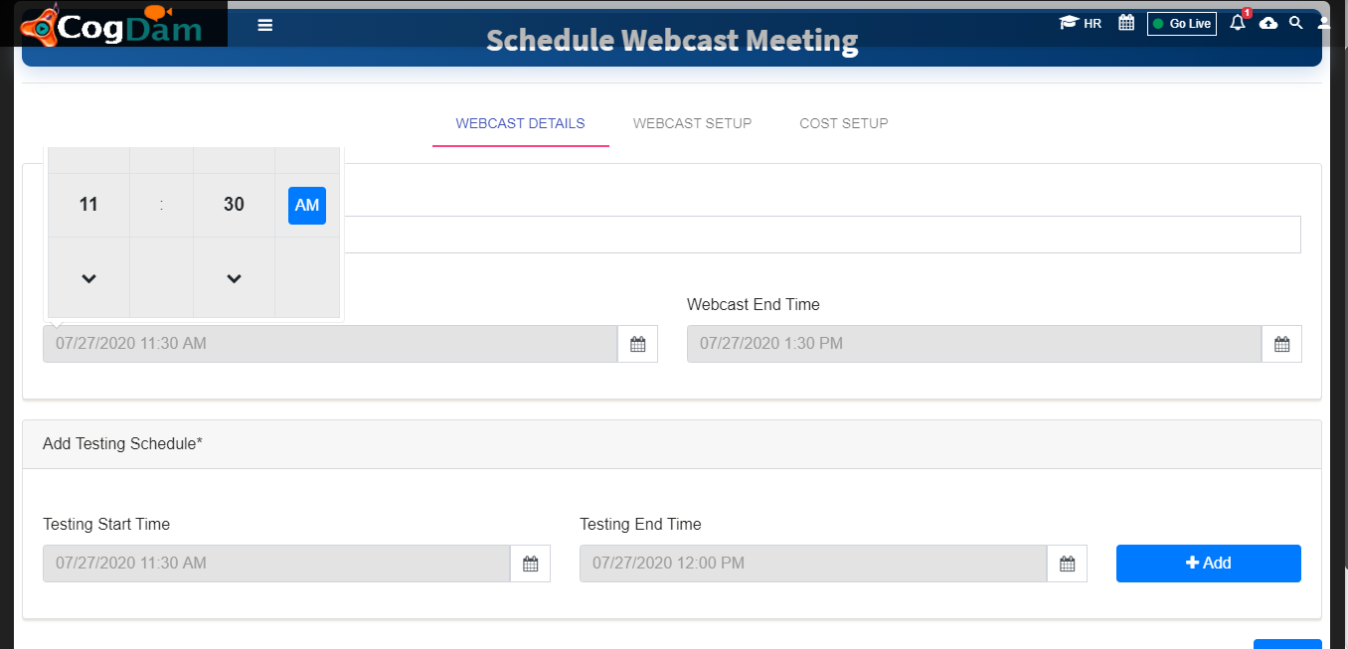Open the user profile icon
Image resolution: width=1348 pixels, height=649 pixels.
pyautogui.click(x=1324, y=23)
